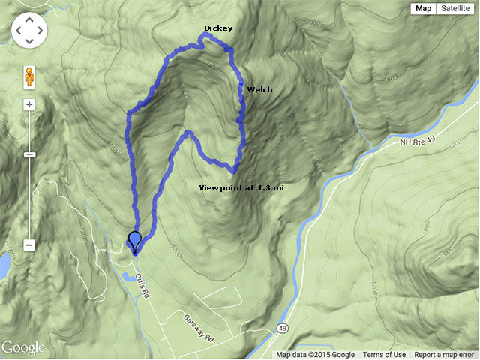
Task: Click the zoom slider handle
Action: [x=30, y=155]
